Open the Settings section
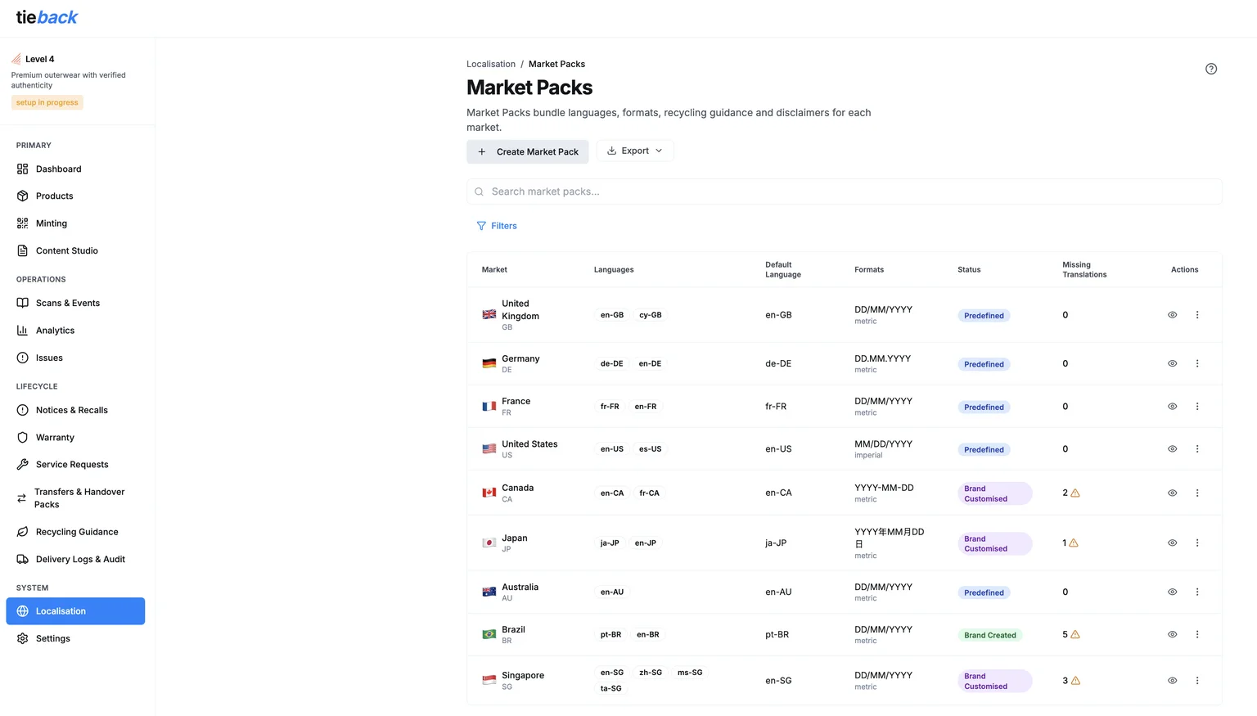Viewport: 1257px width, 716px height. (53, 638)
